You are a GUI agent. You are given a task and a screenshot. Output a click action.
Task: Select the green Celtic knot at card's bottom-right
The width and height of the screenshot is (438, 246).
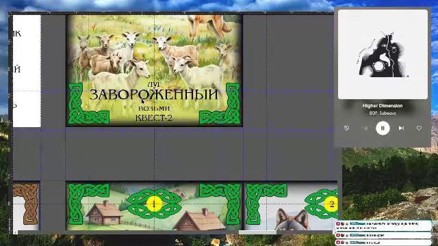(x=220, y=104)
